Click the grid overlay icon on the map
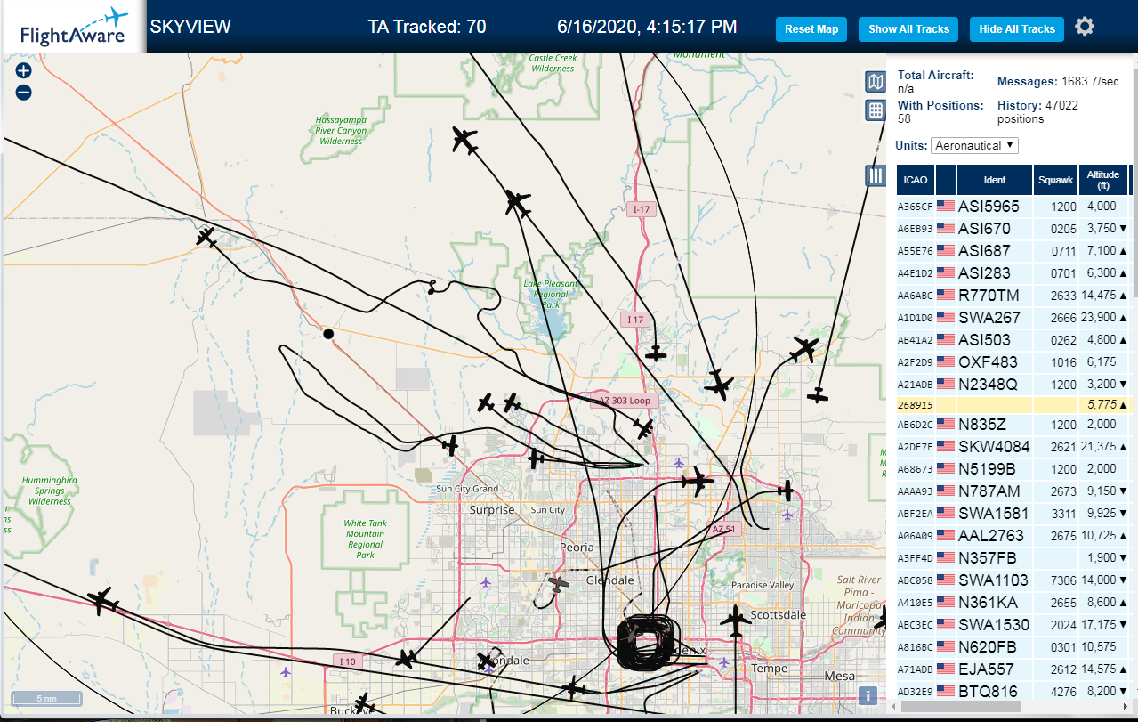Image resolution: width=1138 pixels, height=722 pixels. (x=876, y=110)
